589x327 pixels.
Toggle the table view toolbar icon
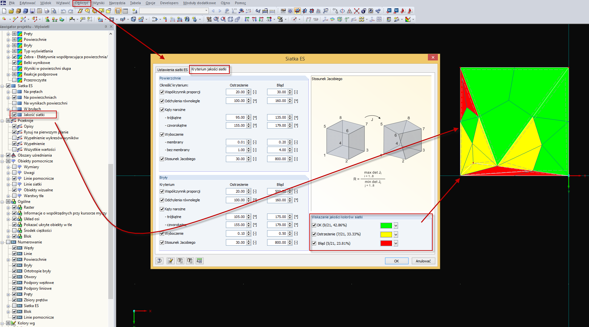pos(125,11)
